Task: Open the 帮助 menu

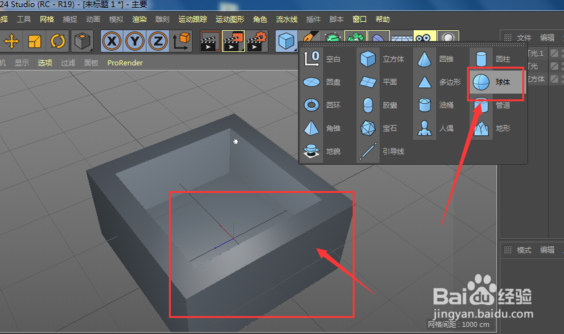Action: point(383,19)
